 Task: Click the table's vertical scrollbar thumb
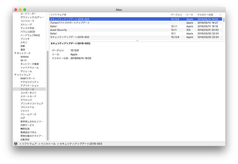224,20
